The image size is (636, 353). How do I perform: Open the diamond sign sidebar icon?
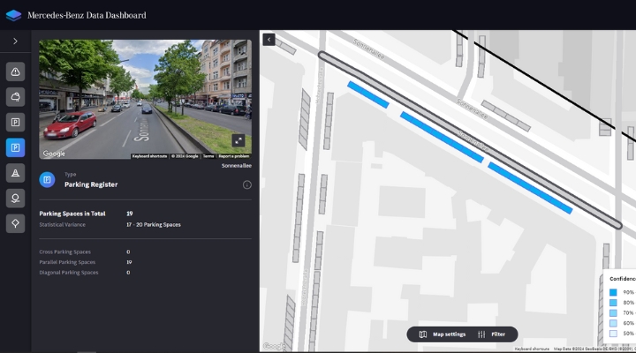pyautogui.click(x=15, y=223)
